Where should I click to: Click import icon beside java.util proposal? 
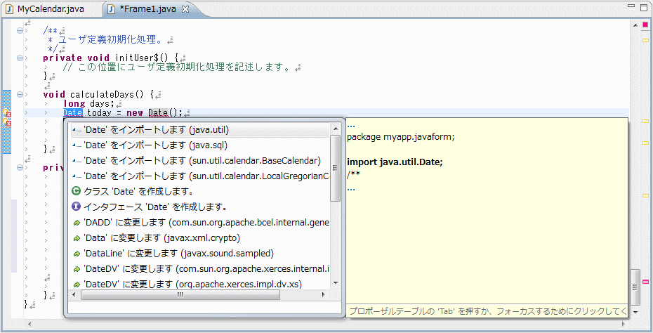click(77, 131)
